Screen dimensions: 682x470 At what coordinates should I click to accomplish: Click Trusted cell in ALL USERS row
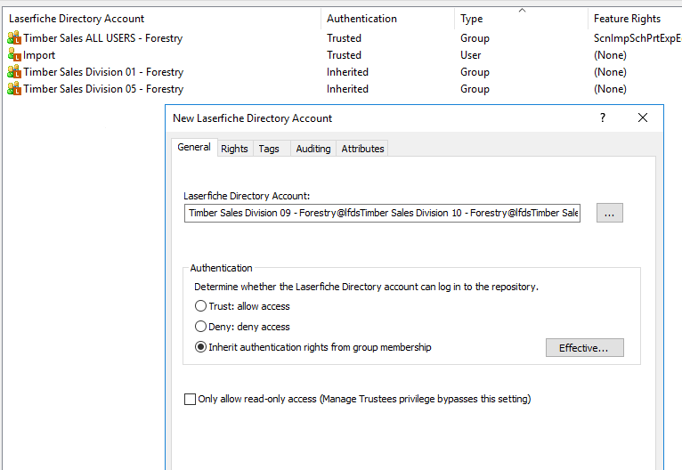pos(344,38)
